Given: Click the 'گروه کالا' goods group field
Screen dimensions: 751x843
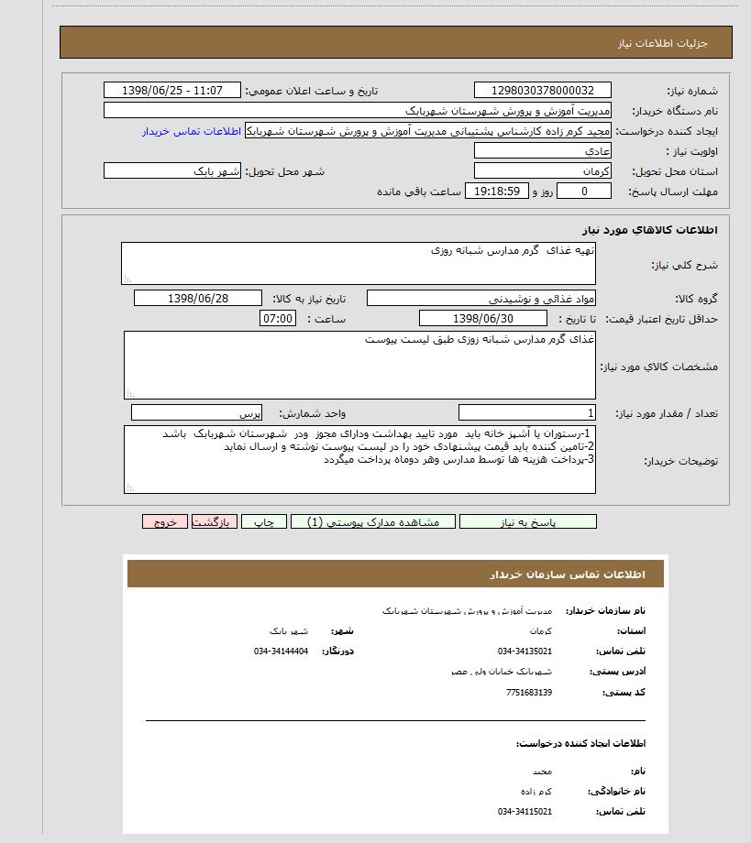Looking at the screenshot, I should (x=481, y=299).
